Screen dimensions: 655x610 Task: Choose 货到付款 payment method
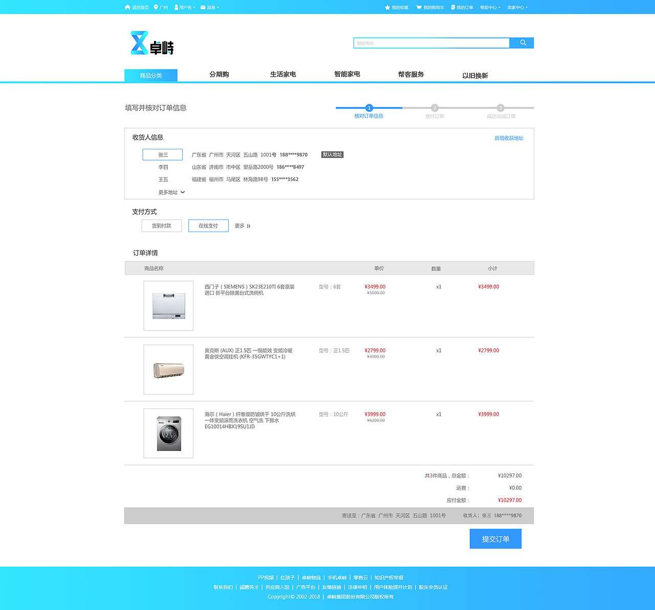(162, 225)
